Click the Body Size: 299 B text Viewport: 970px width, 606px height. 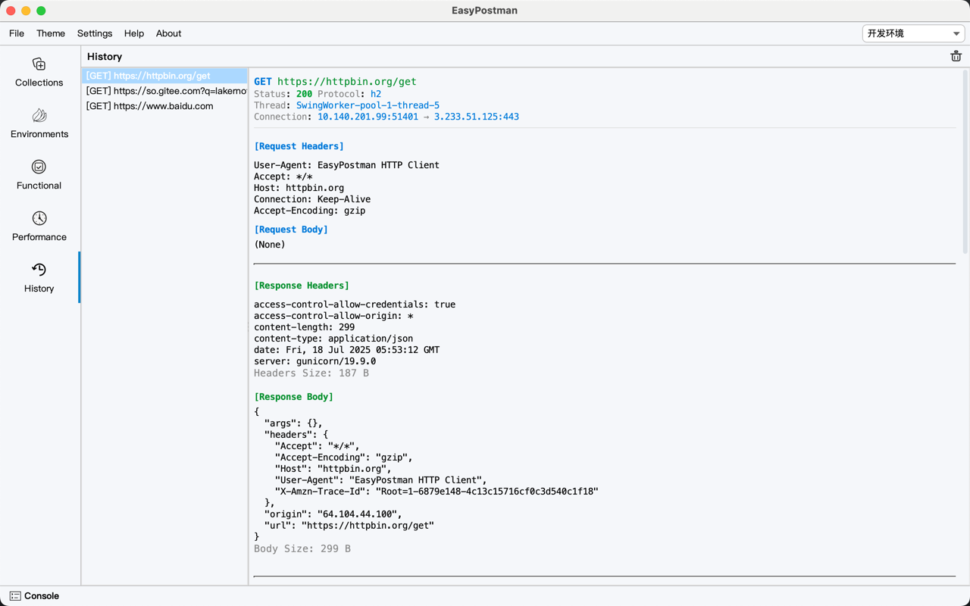tap(302, 548)
